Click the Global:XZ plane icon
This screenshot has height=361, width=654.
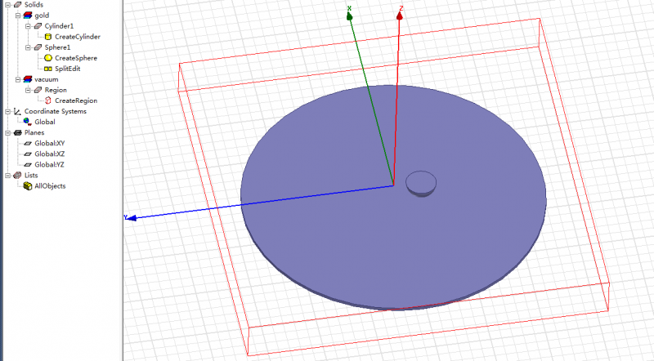28,154
